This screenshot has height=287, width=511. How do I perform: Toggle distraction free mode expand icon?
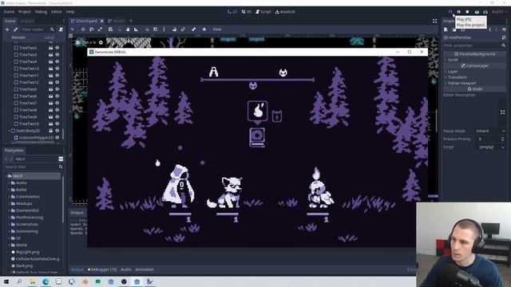click(434, 21)
